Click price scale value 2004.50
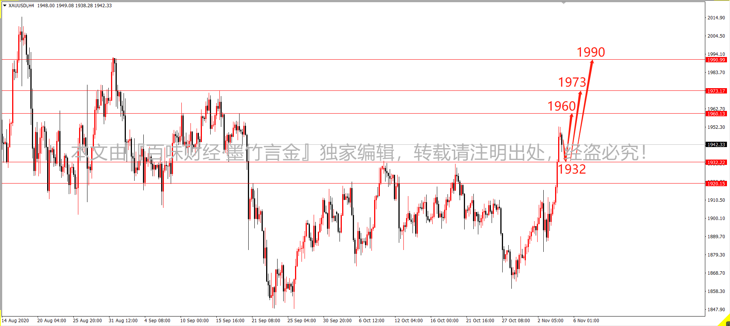The width and height of the screenshot is (730, 326). pos(716,36)
